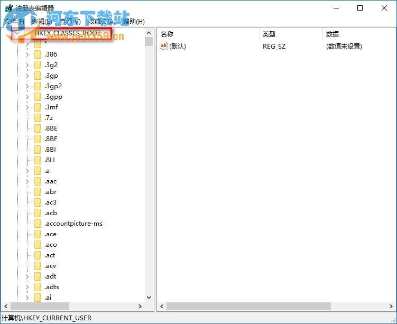Select the (默认) value name

pyautogui.click(x=178, y=47)
